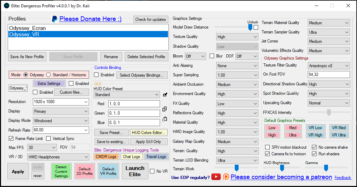Open HUD Colors Editor

pos(148,133)
